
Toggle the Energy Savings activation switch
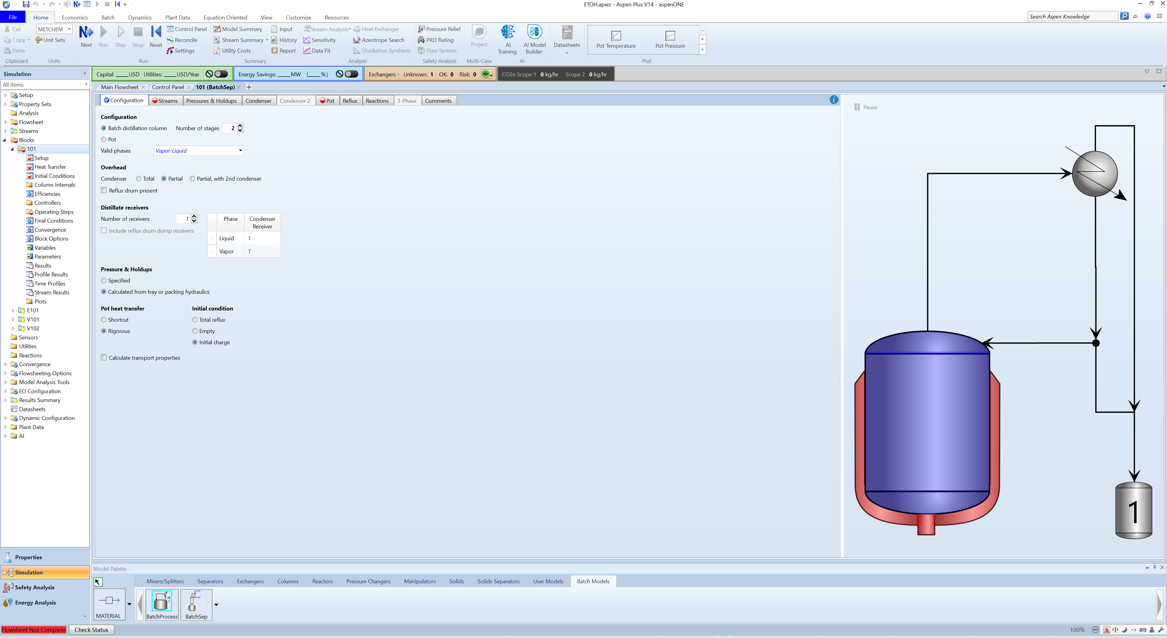[351, 74]
